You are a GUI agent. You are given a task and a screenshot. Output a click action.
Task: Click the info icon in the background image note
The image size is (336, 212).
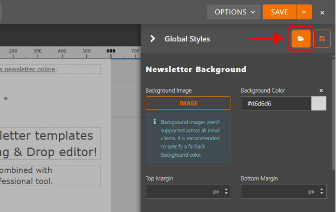154,122
